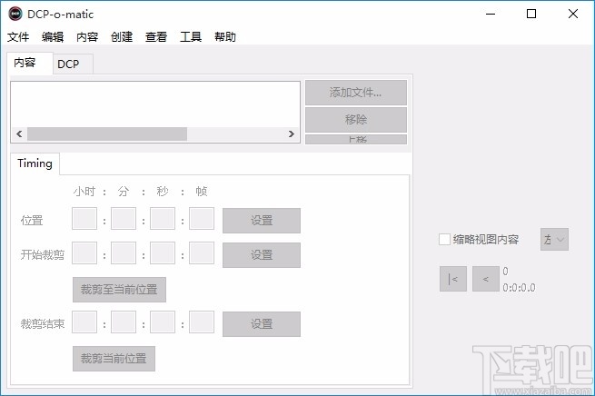Image resolution: width=595 pixels, height=396 pixels.
Task: Click the right scroll arrow of content list
Action: [291, 134]
